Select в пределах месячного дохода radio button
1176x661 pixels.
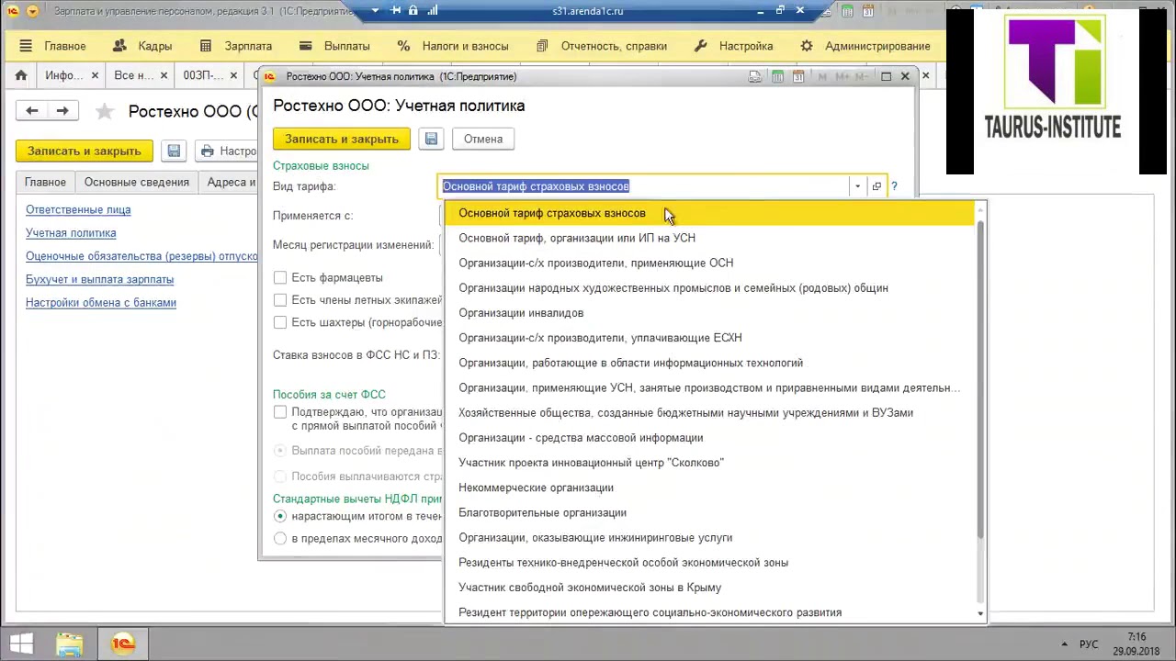280,538
